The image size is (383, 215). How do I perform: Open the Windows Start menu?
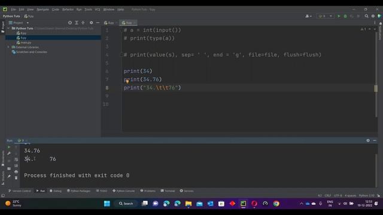107,204
